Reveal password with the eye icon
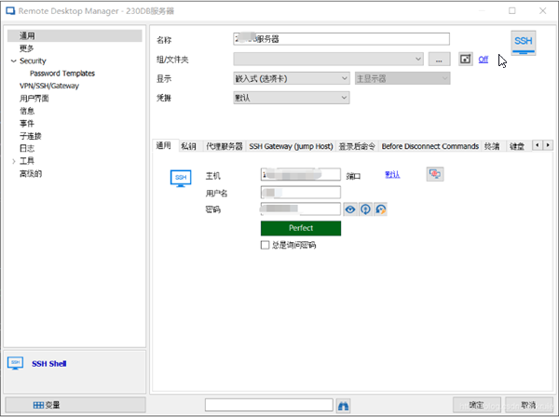The width and height of the screenshot is (559, 417). 350,209
